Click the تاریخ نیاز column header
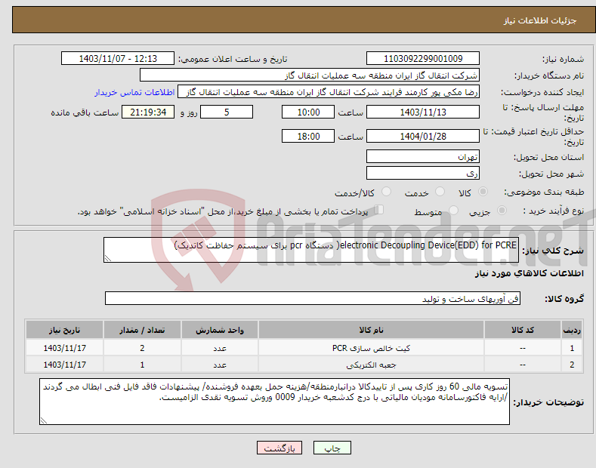Image resolution: width=596 pixels, height=468 pixels. point(65,330)
